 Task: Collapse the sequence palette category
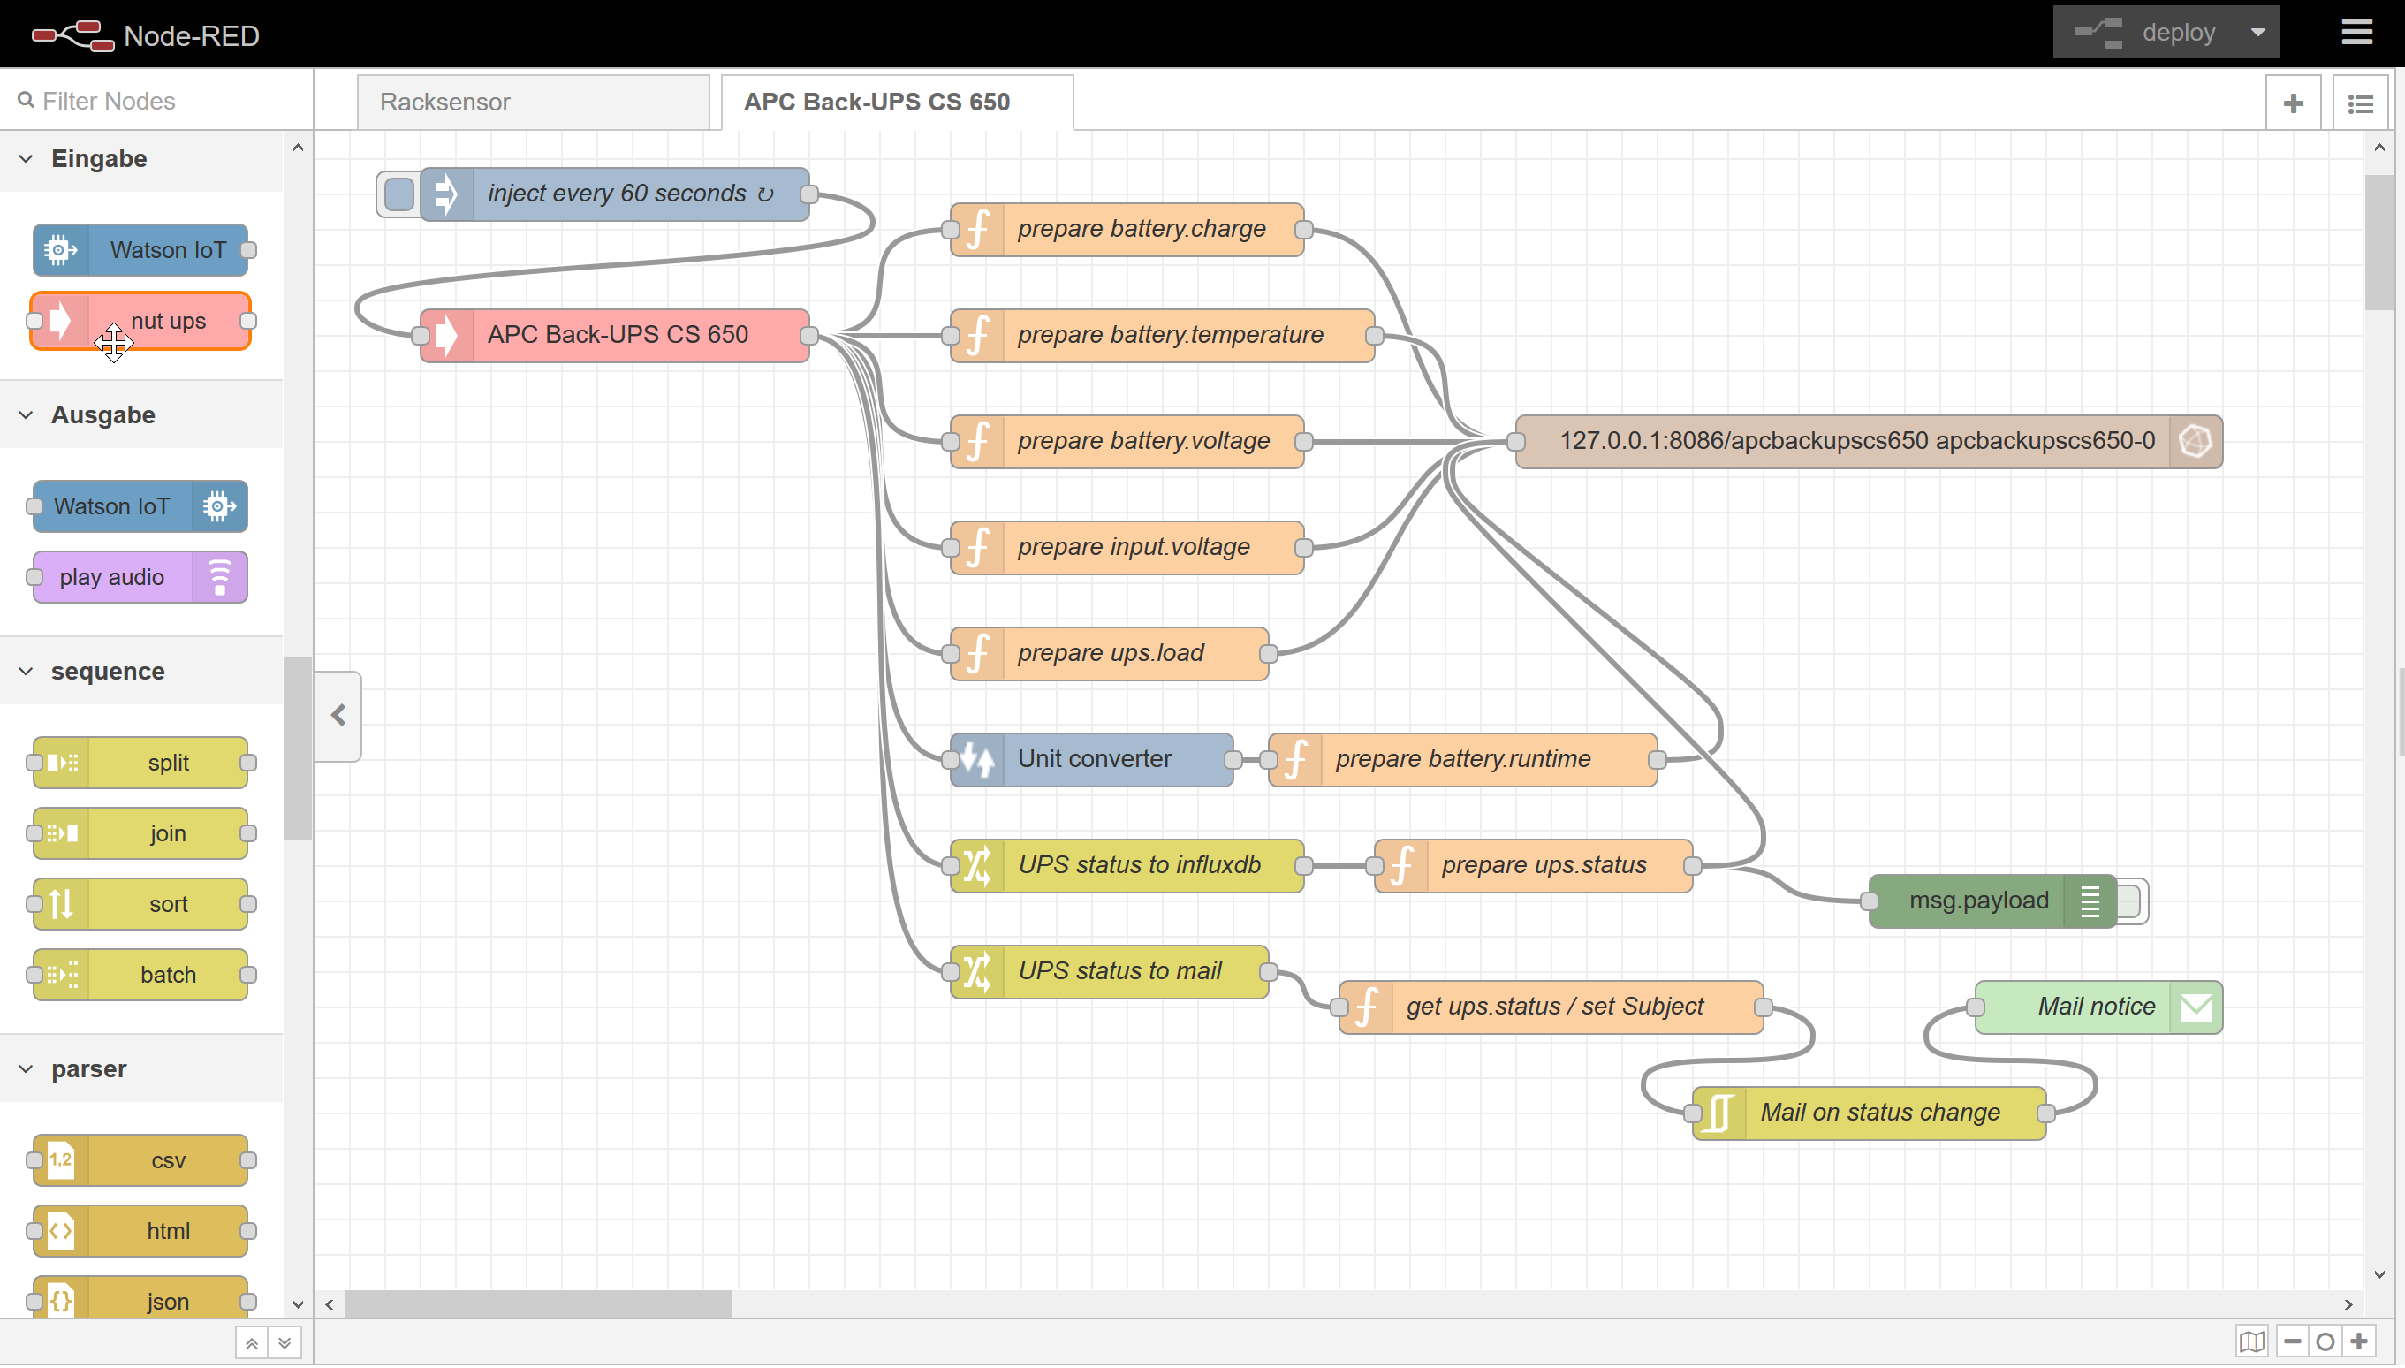pyautogui.click(x=27, y=671)
